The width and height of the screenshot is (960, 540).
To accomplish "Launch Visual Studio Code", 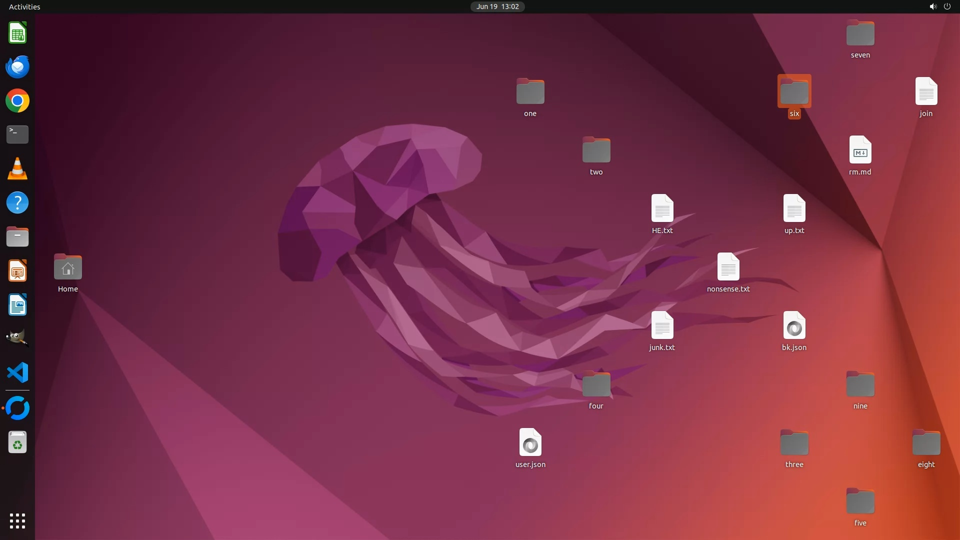I will (x=17, y=372).
